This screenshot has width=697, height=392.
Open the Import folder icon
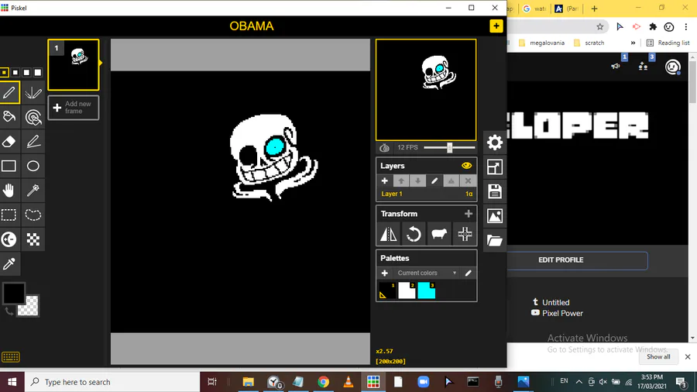(494, 240)
